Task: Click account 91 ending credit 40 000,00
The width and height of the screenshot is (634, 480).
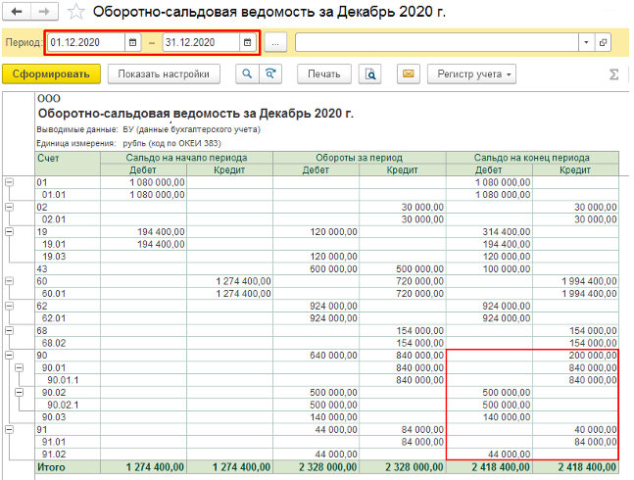Action: click(575, 429)
